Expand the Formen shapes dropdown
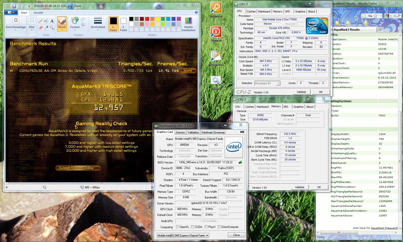Image resolution: width=403 pixels, height=242 pixels. [75, 30]
